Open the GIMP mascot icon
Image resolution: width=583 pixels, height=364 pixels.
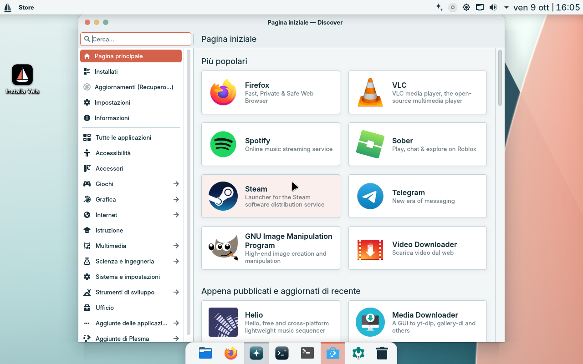point(223,248)
